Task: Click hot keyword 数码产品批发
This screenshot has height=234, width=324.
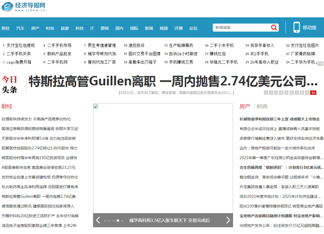Action: (x=59, y=54)
